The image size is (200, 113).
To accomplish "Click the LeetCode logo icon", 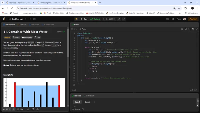I will [x=4, y=19].
